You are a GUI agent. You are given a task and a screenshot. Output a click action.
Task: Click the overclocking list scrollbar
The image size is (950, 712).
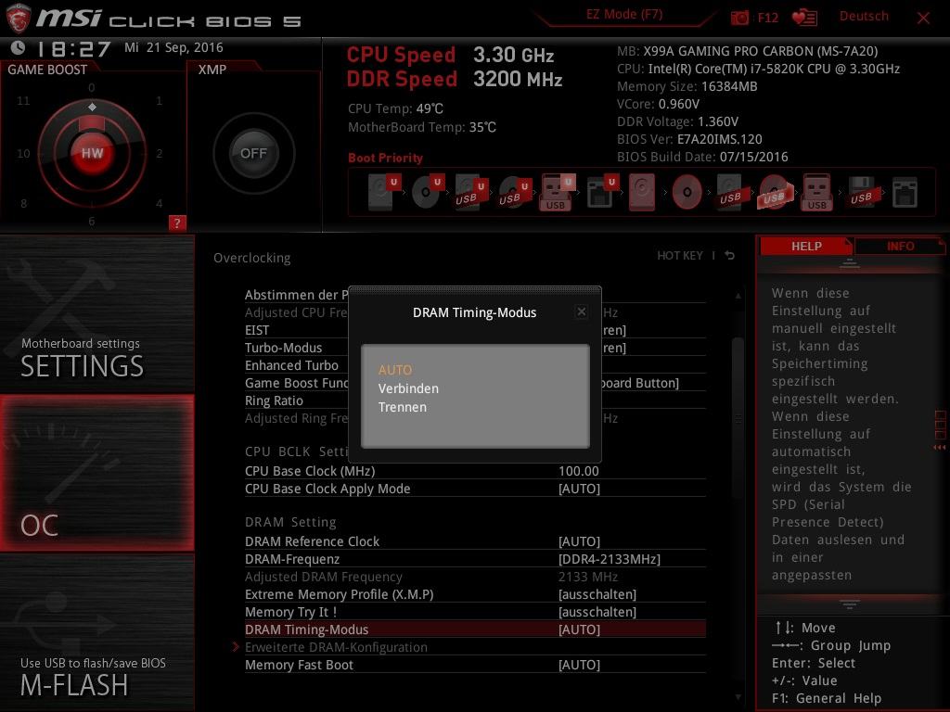[738, 418]
